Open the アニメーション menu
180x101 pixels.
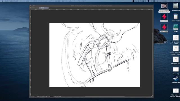pos(42,1)
